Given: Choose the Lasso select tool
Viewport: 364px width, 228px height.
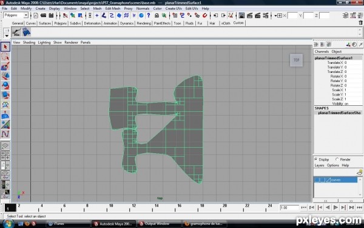Looking at the screenshot, I should pos(5,57).
